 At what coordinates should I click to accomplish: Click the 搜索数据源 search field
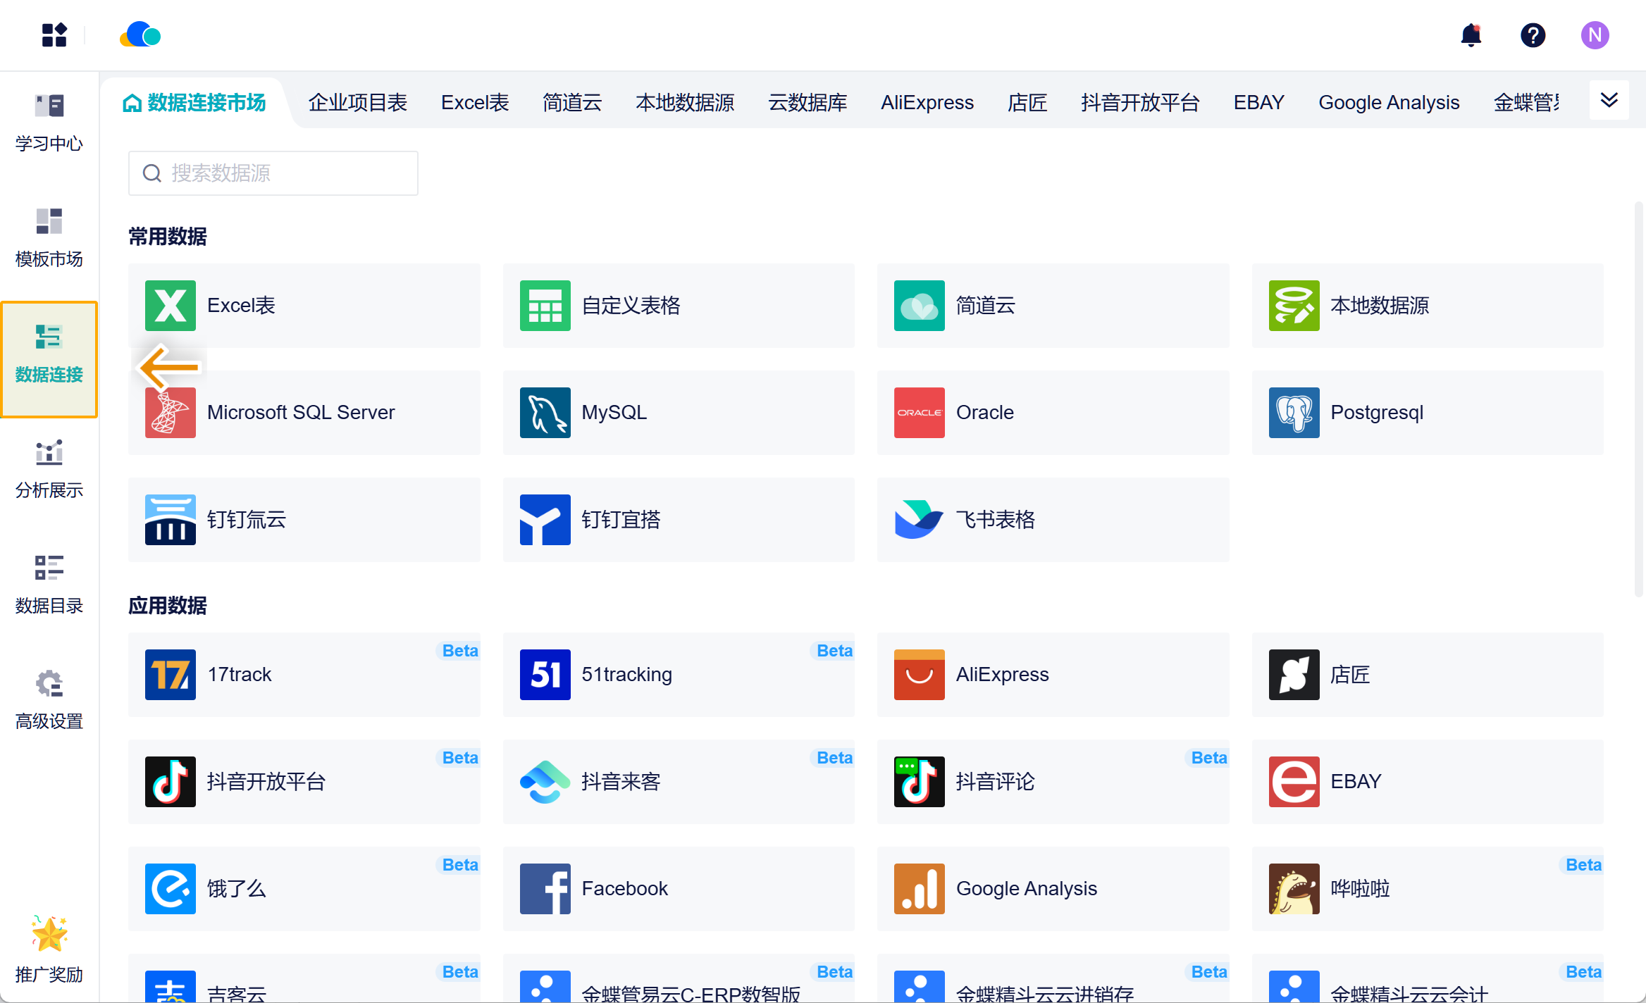(273, 173)
